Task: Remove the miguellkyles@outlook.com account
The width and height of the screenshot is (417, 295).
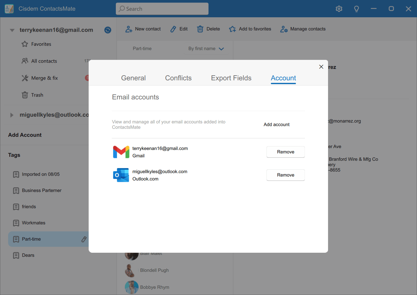Action: (285, 175)
